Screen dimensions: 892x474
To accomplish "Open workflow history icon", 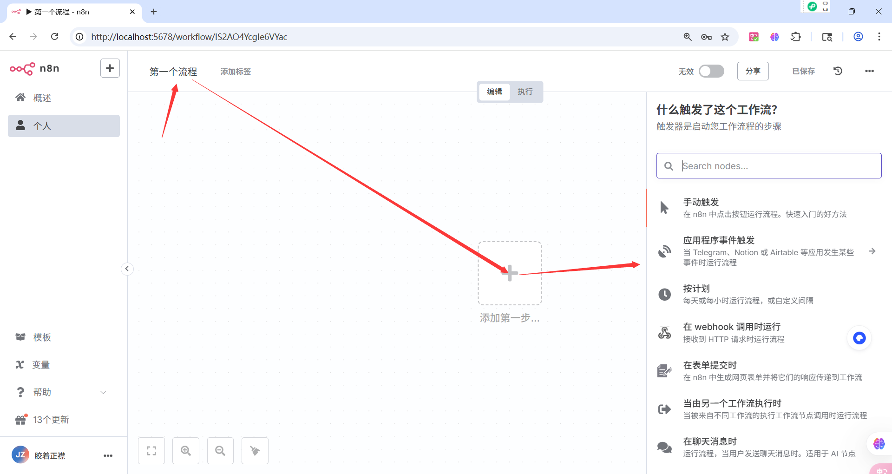I will point(838,71).
